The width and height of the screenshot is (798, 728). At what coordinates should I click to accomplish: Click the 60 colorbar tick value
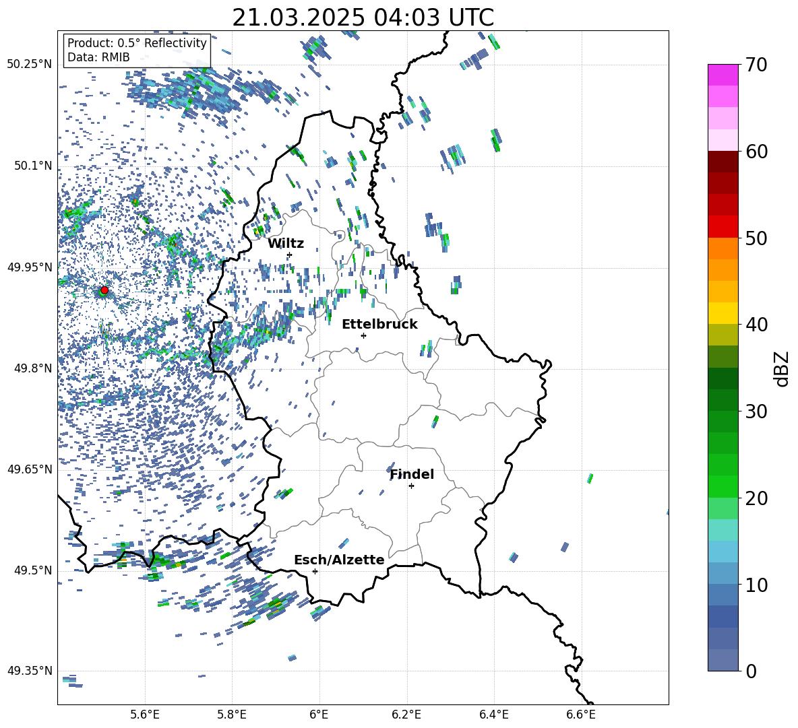(x=756, y=151)
